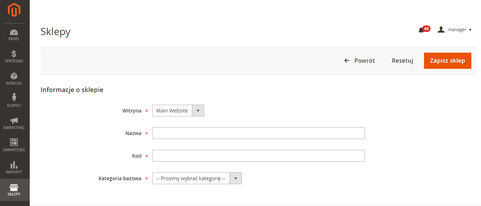The width and height of the screenshot is (481, 206).
Task: Go back using the Powrót button
Action: [x=360, y=61]
